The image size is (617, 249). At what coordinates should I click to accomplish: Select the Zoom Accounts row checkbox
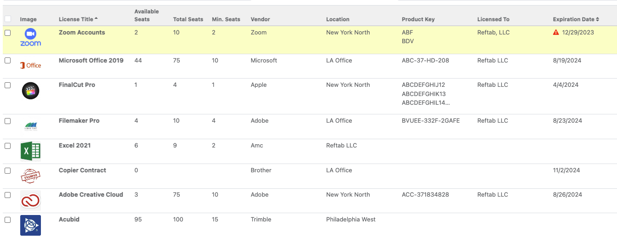pyautogui.click(x=8, y=33)
